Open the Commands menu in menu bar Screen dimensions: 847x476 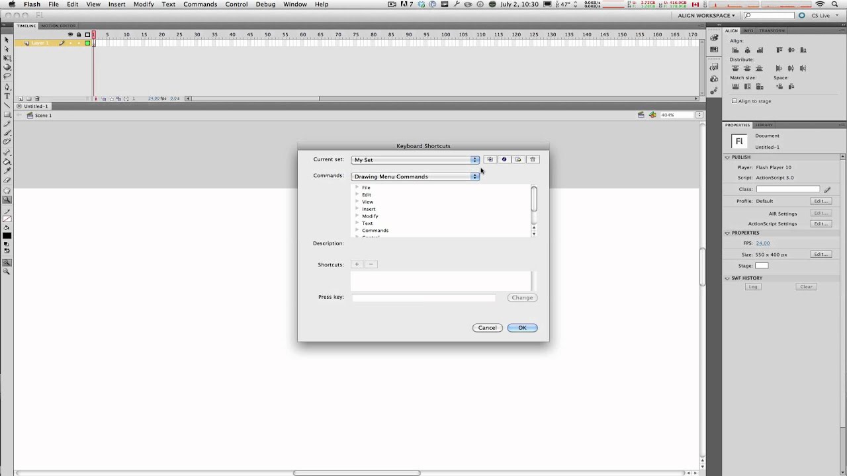(200, 4)
